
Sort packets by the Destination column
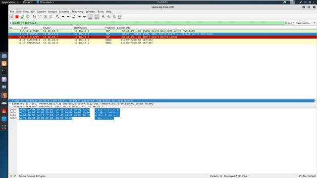pyautogui.click(x=80, y=28)
